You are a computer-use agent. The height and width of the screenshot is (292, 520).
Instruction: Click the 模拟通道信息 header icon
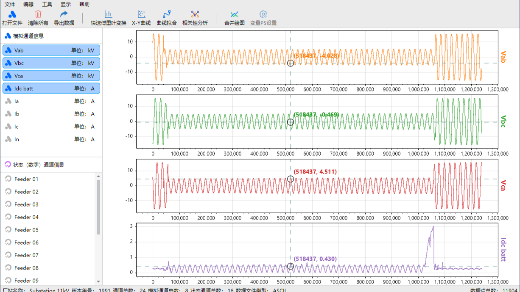click(x=7, y=36)
